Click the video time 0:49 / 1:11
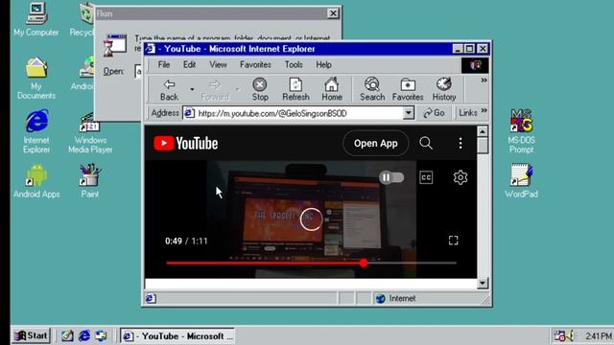 pyautogui.click(x=186, y=241)
